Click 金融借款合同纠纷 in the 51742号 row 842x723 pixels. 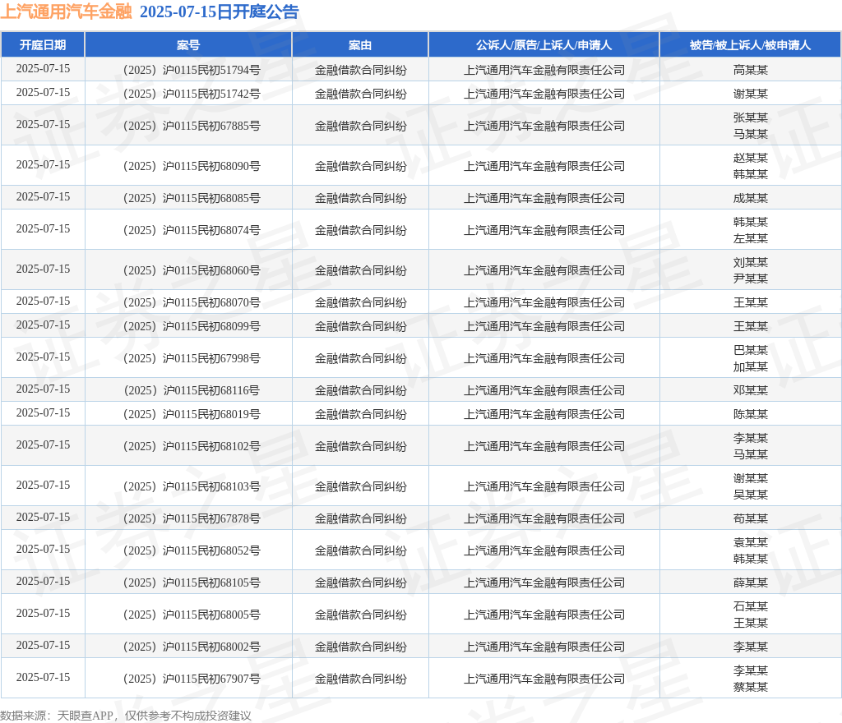tap(360, 94)
